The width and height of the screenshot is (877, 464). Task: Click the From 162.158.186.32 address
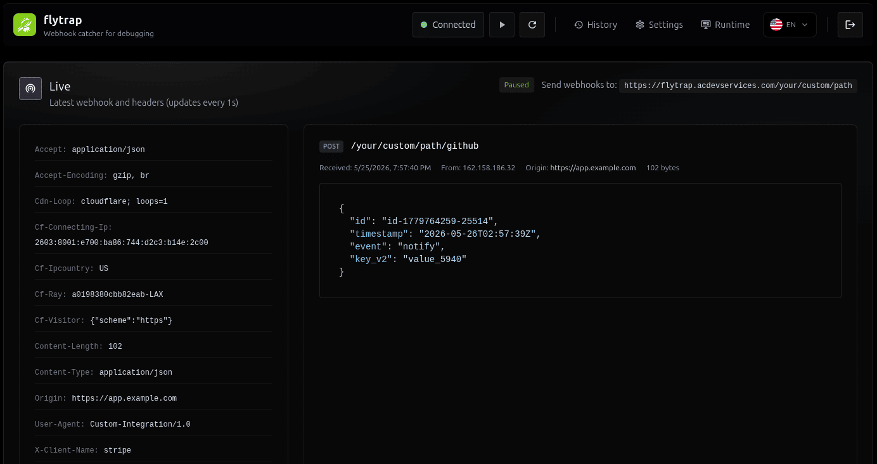tap(478, 168)
